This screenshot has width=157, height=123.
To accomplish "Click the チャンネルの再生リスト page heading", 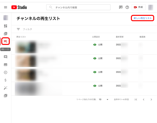I will point(38,18).
